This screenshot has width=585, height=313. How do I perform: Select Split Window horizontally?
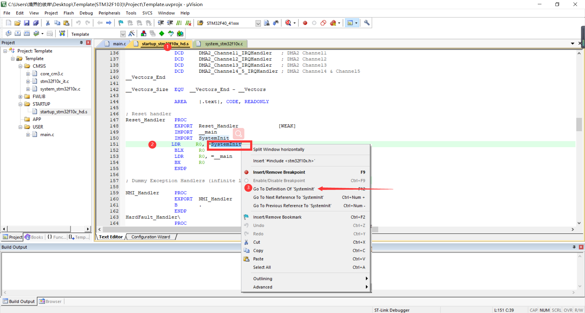point(306,149)
